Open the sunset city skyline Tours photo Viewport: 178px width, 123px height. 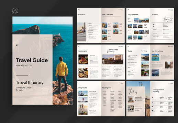tap(145, 57)
